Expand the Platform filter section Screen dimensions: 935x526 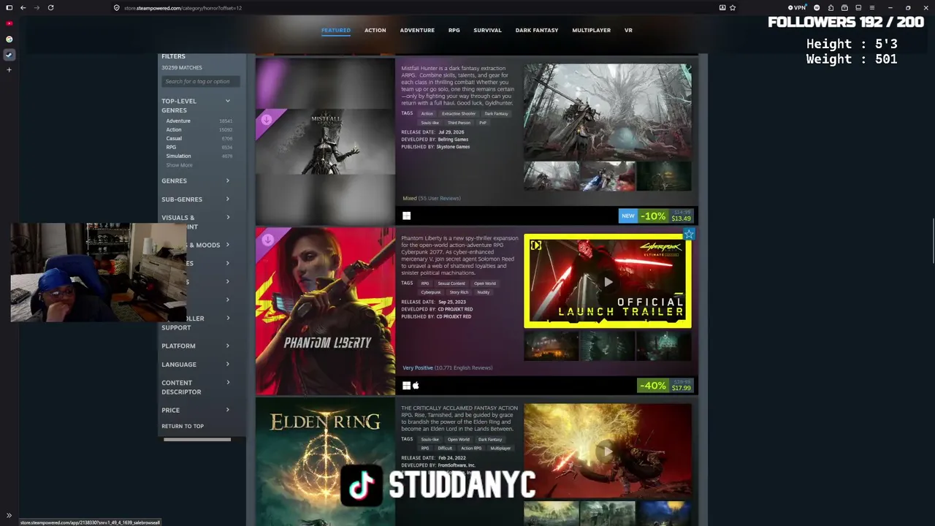pos(196,346)
